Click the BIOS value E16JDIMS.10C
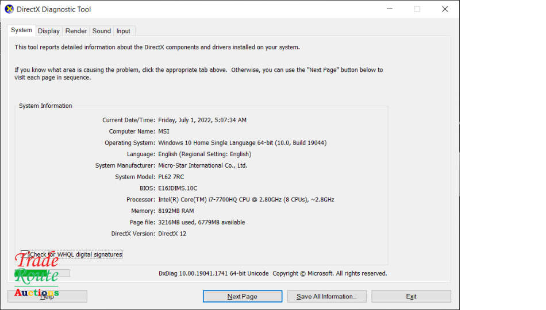 [x=178, y=188]
